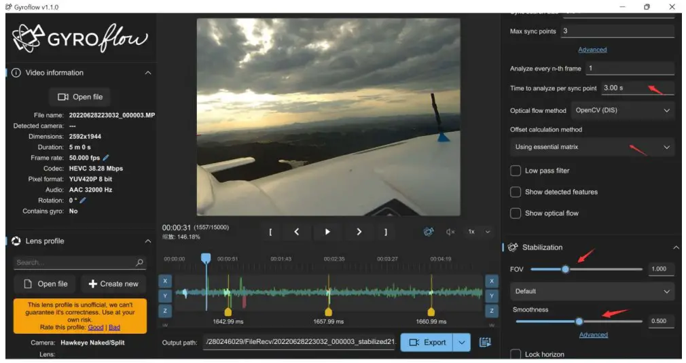Open the Optical flow method dropdown
Screen dimensions: 686x363
[623, 110]
